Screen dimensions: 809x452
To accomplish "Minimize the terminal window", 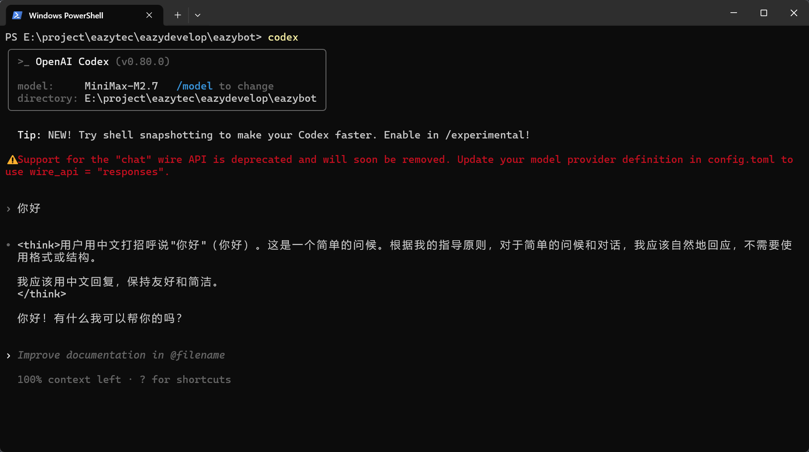I will pos(734,13).
